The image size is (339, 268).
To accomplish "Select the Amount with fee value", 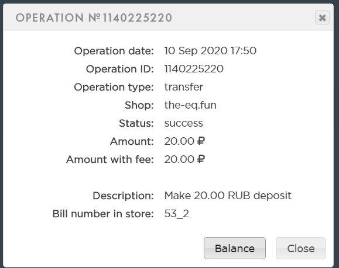I will click(x=184, y=159).
